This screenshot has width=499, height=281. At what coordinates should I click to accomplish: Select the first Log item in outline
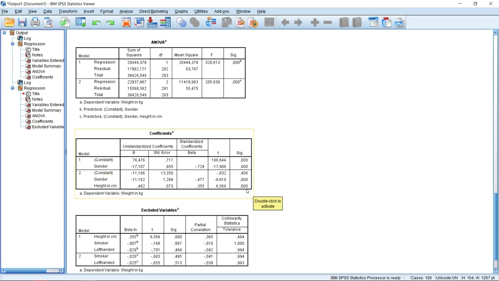[27, 38]
